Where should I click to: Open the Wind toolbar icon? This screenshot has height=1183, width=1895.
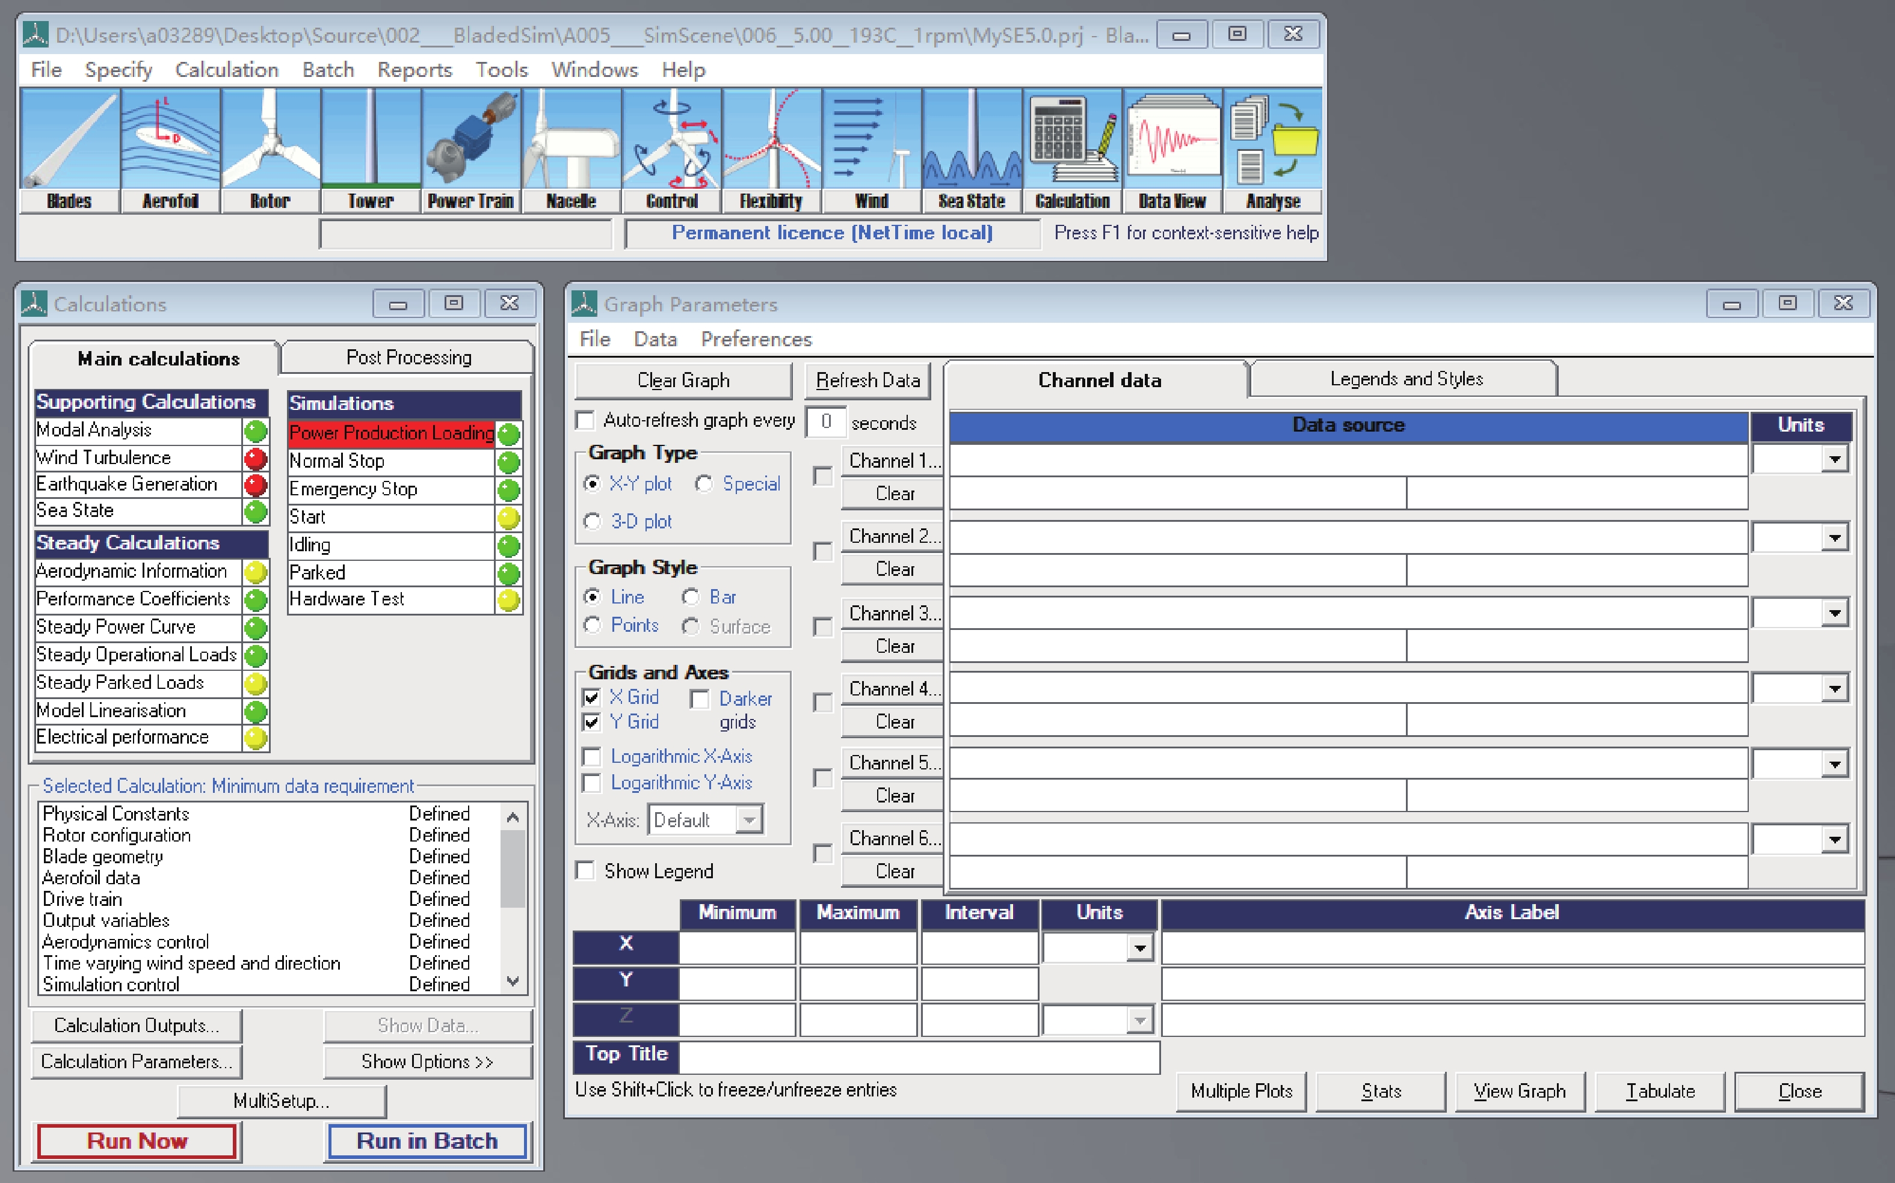(x=872, y=150)
